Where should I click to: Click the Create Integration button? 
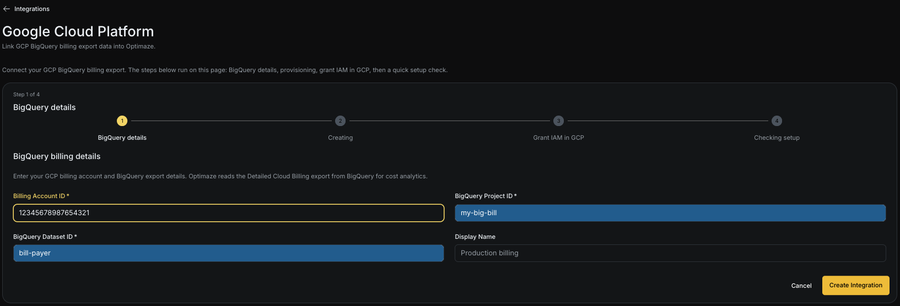pyautogui.click(x=855, y=285)
